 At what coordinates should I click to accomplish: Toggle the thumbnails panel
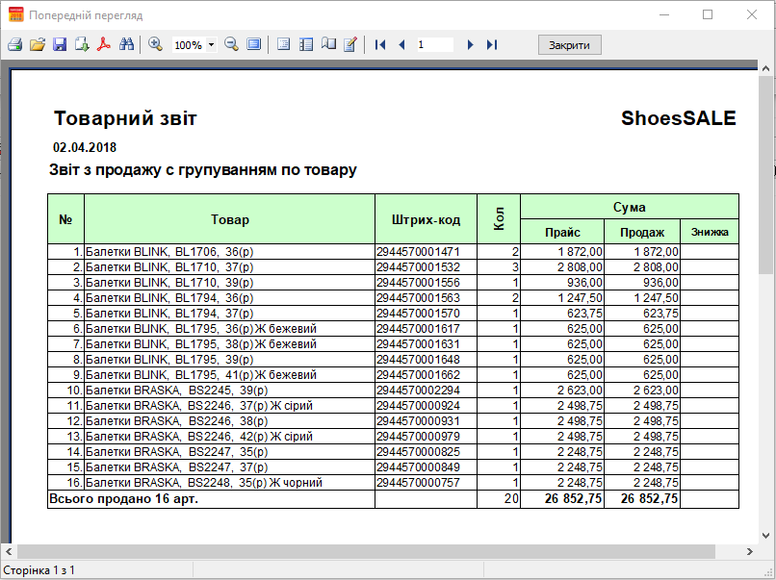click(306, 45)
